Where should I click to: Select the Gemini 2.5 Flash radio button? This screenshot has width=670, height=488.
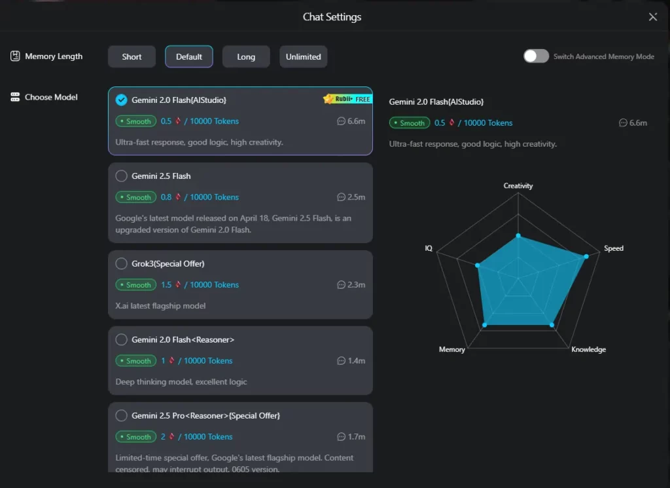point(121,176)
